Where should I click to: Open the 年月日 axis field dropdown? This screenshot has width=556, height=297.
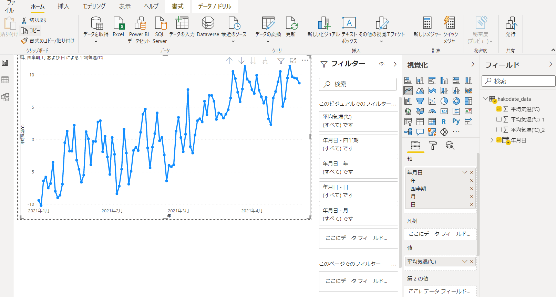click(465, 172)
